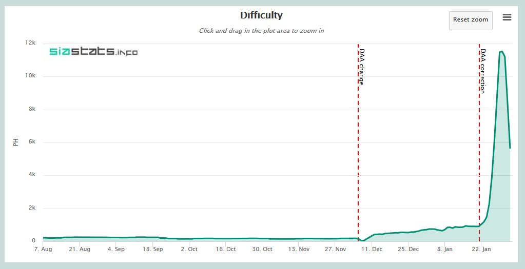The width and height of the screenshot is (525, 269).
Task: Click the Difficulty chart title
Action: (262, 15)
